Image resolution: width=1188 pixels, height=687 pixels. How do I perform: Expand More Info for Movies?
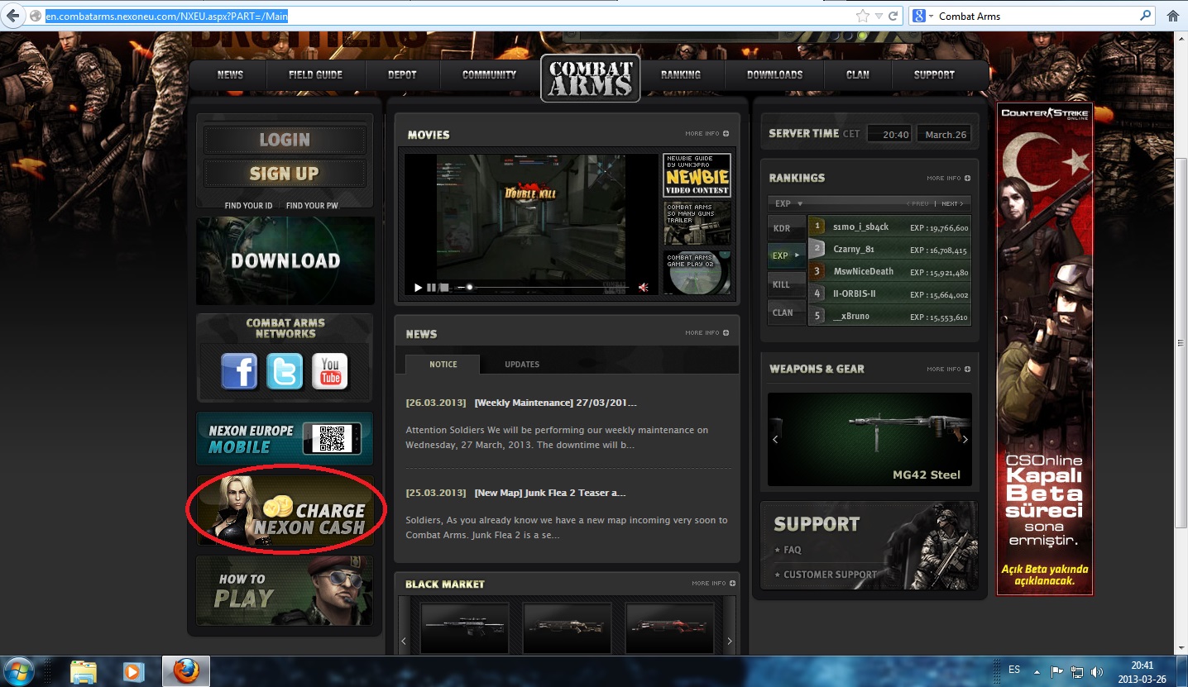[x=707, y=134]
